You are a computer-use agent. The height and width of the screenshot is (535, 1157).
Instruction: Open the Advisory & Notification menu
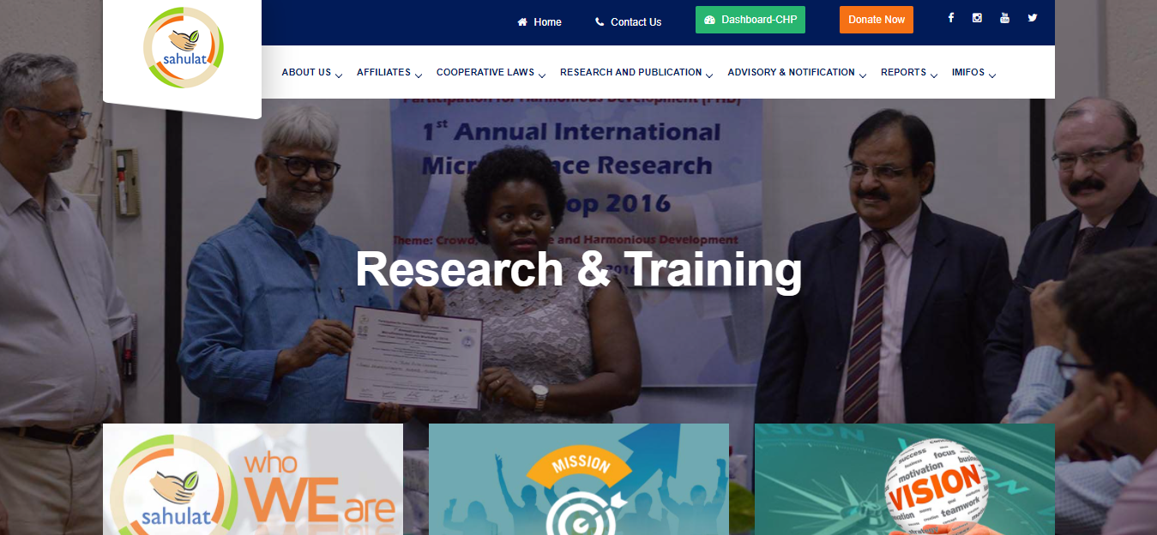[792, 72]
